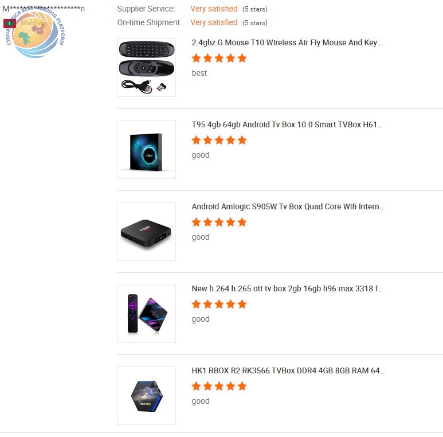This screenshot has height=437, width=443.
Task: Click the Android Amlogic S905W Tv Box title
Action: (x=288, y=206)
